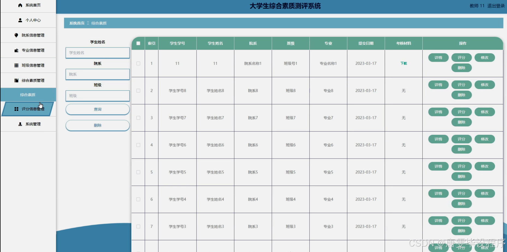Expand 院系信息管理 in the sidebar
This screenshot has width=507, height=252.
pyautogui.click(x=28, y=35)
